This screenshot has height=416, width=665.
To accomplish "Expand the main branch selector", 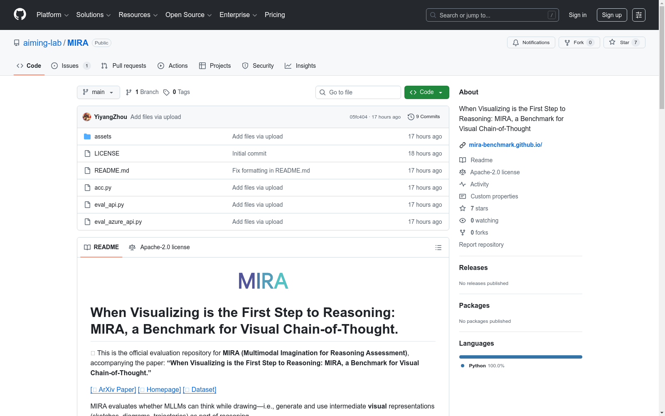I will click(98, 92).
